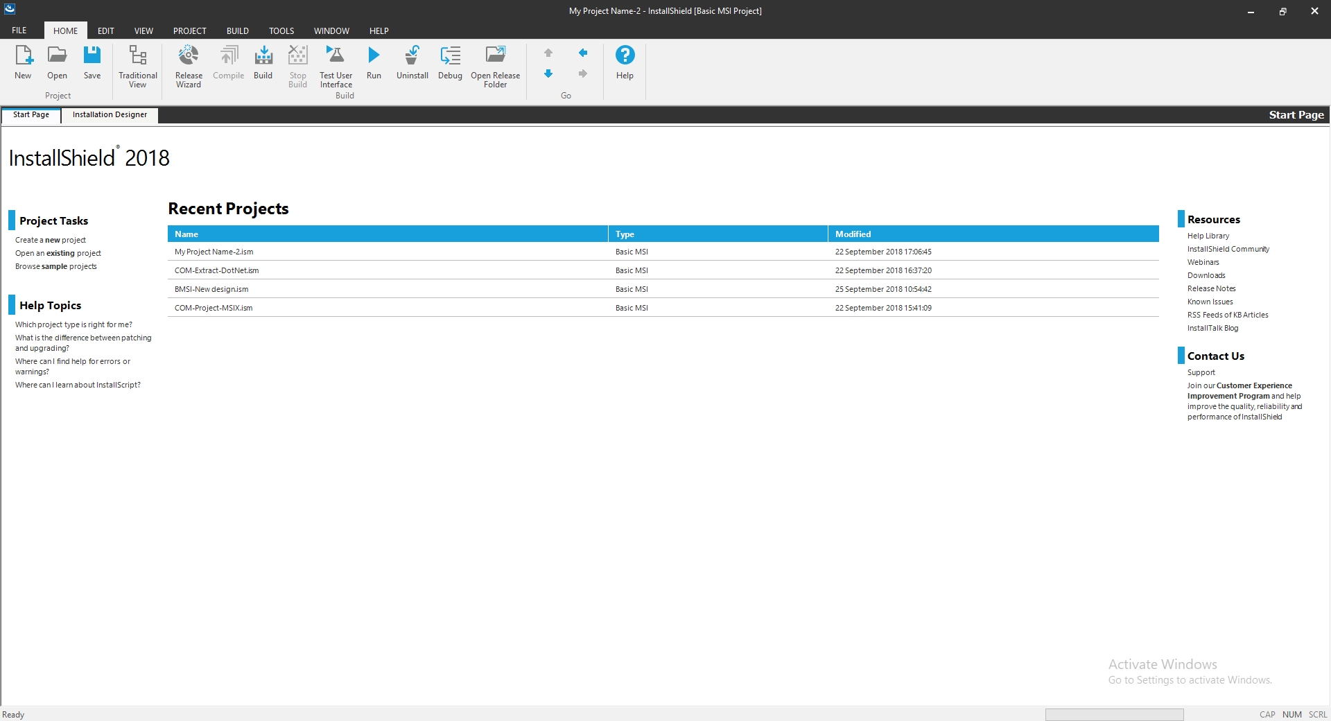
Task: Start the Debug tool
Action: (x=451, y=62)
